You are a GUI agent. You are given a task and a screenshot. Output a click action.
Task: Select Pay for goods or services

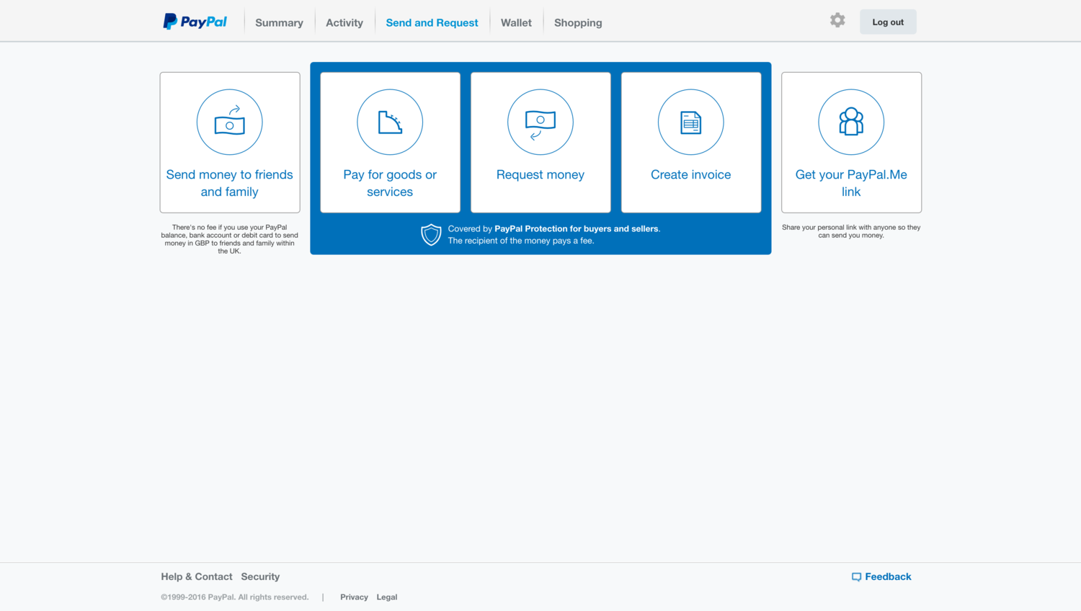(x=390, y=142)
